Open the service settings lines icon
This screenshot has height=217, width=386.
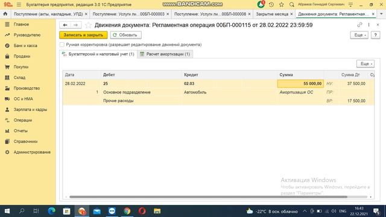coord(351,4)
